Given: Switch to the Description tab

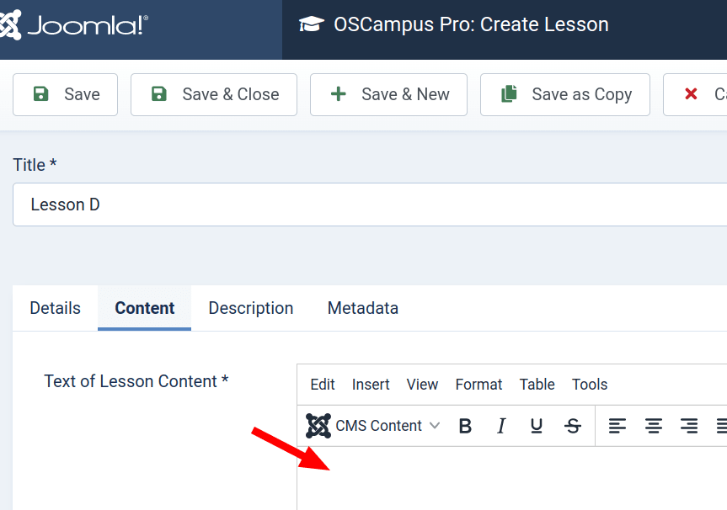Looking at the screenshot, I should tap(251, 308).
